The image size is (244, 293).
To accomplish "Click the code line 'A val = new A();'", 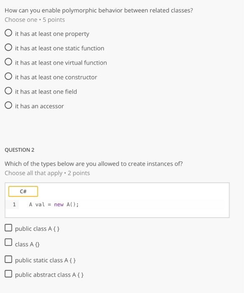I will (54, 204).
